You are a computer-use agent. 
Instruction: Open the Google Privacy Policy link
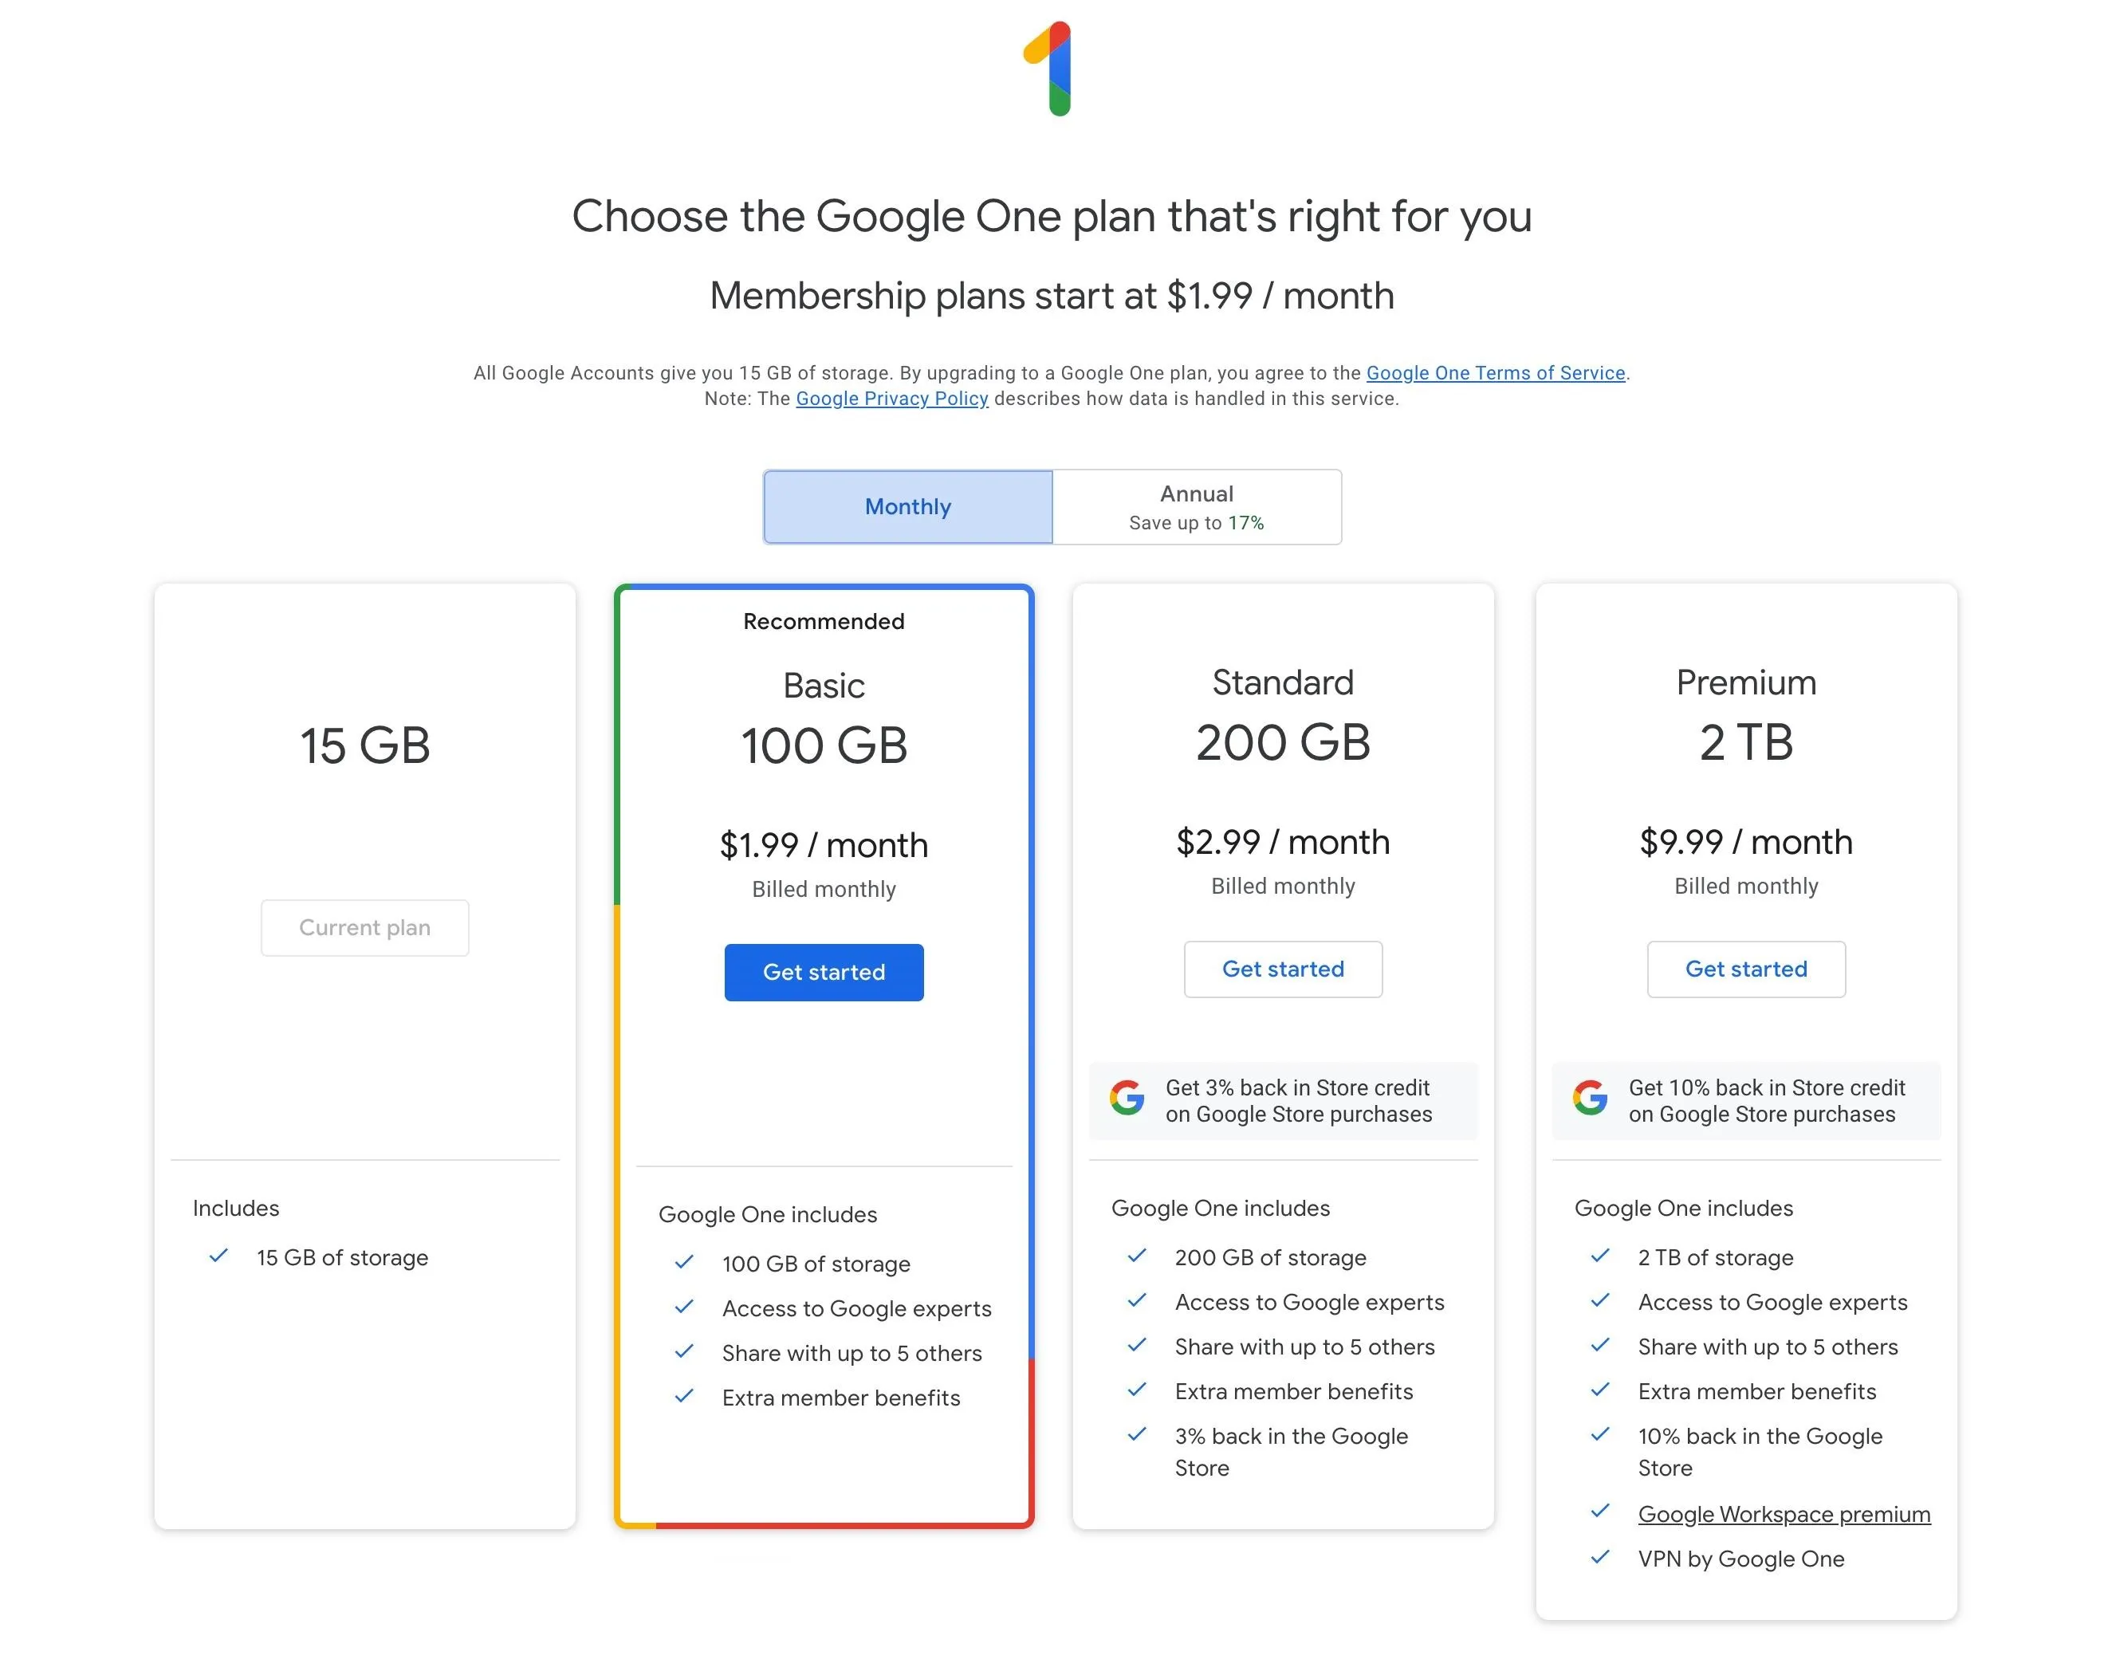click(x=892, y=399)
